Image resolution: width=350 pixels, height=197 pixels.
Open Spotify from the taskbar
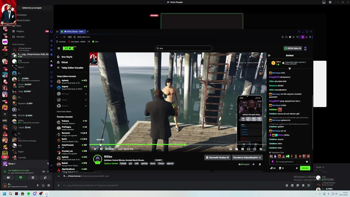click(28, 194)
